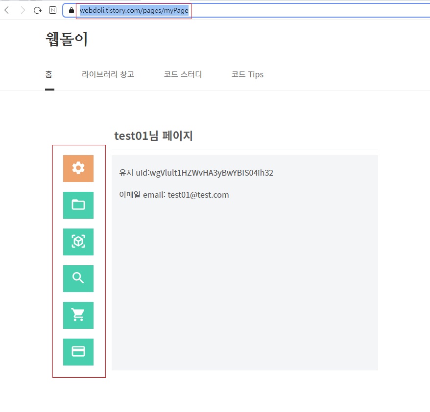This screenshot has width=430, height=412.
Task: Select the user uid text line
Action: tap(196, 173)
